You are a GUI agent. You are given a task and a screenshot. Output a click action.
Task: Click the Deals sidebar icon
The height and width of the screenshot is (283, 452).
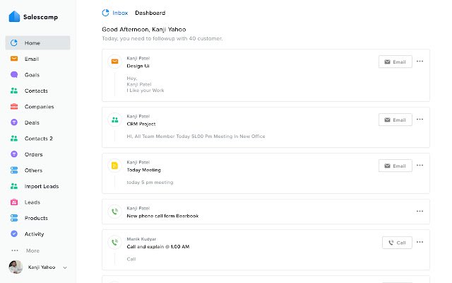(14, 122)
